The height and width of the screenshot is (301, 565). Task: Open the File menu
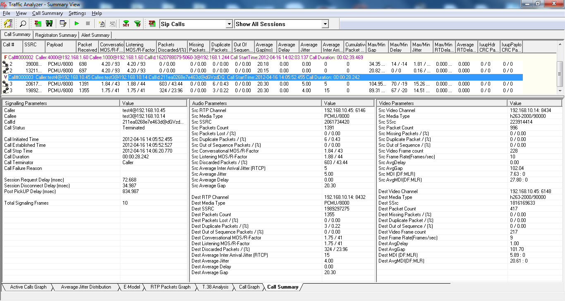pyautogui.click(x=6, y=13)
